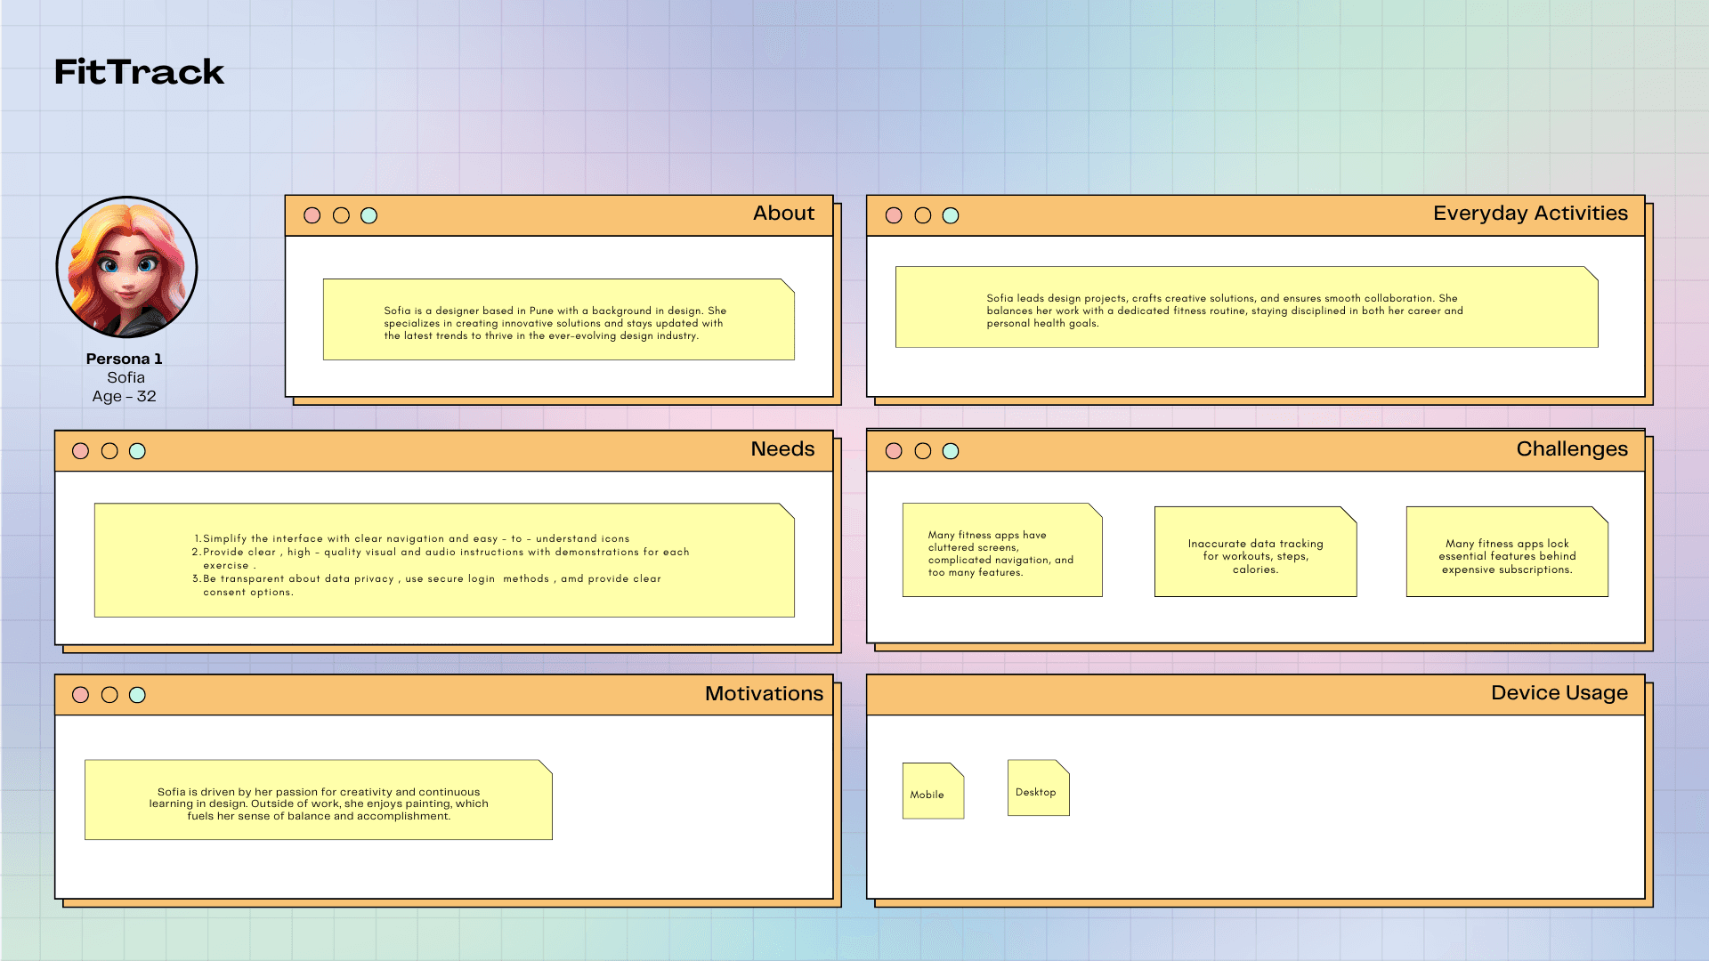Select the Inaccurate data tracking note
Image resolution: width=1709 pixels, height=961 pixels.
(1255, 553)
